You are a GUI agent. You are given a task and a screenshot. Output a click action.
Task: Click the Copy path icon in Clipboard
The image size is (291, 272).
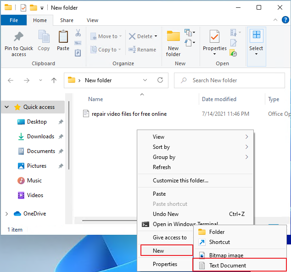pos(78,43)
